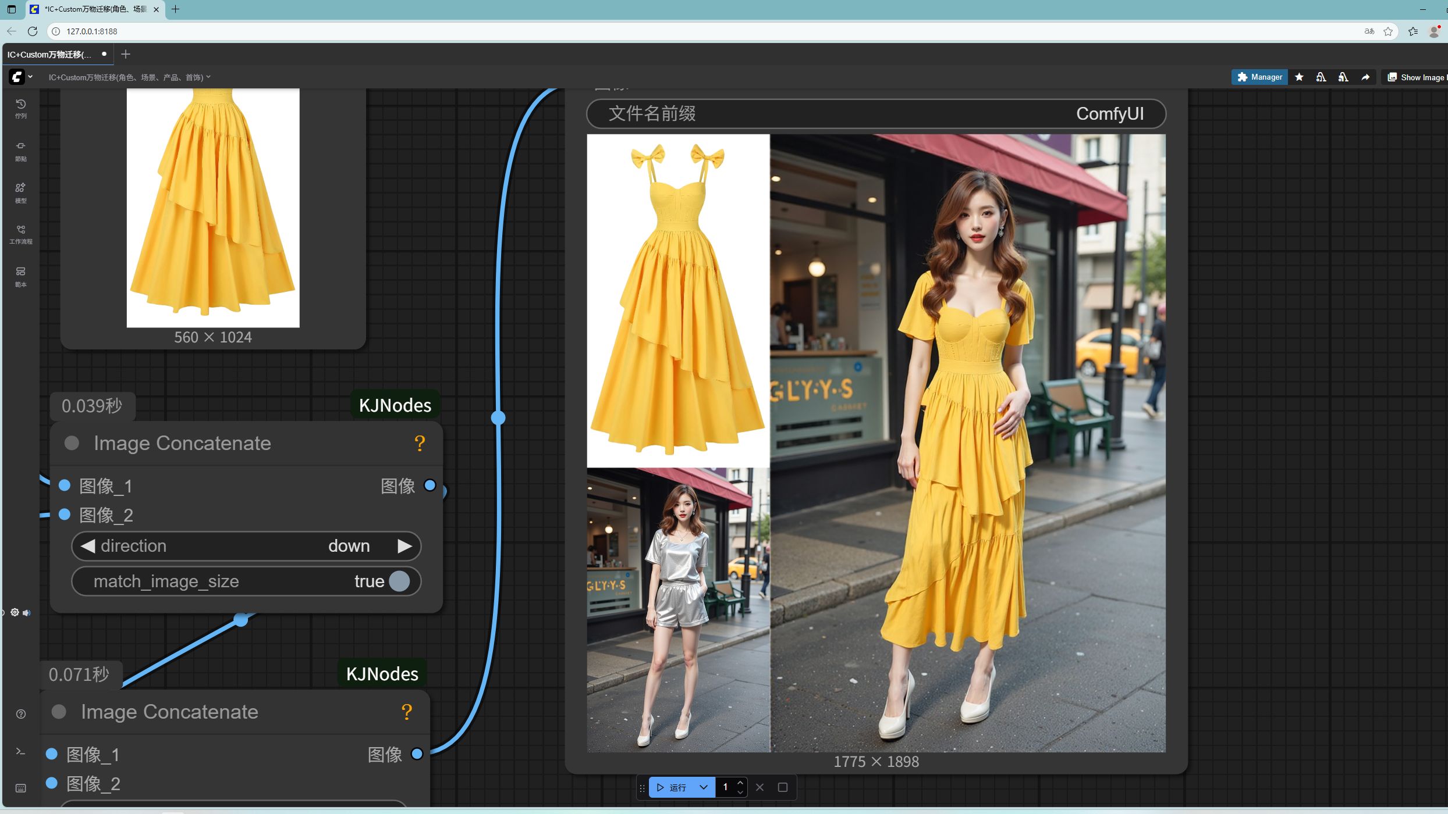This screenshot has height=814, width=1448.
Task: Open the Queue (佇列) sidebar panel
Action: click(x=20, y=109)
